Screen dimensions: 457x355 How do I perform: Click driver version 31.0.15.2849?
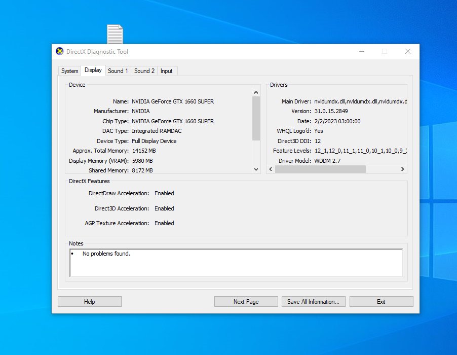(x=331, y=111)
